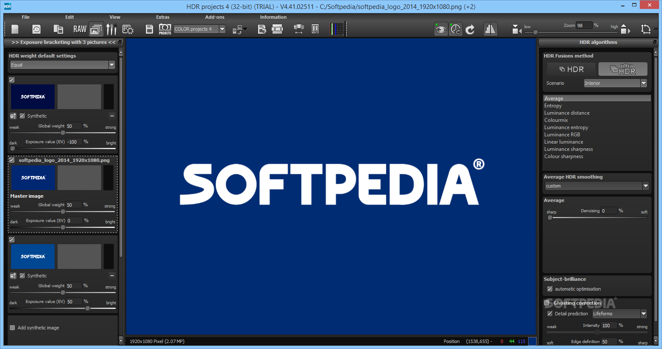Click master image Exposure value slider

pos(63,227)
